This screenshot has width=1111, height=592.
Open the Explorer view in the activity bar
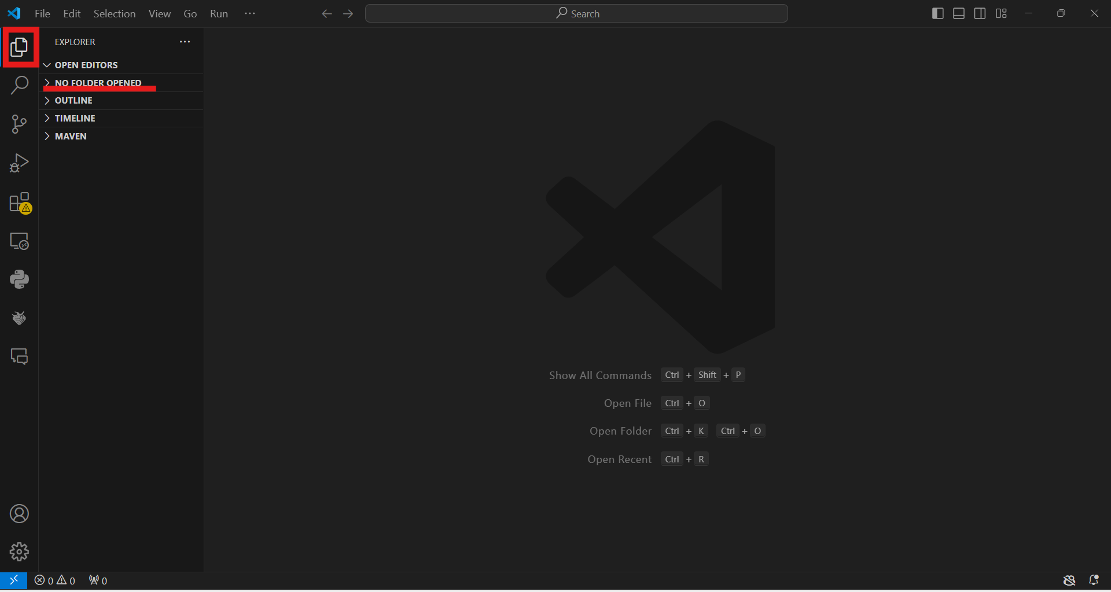19,47
